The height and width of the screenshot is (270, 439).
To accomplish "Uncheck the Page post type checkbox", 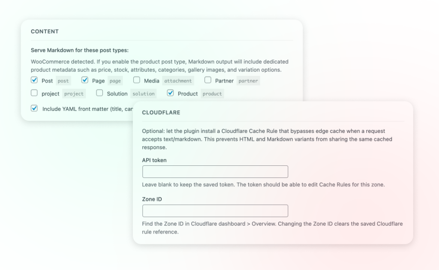I will tap(85, 80).
